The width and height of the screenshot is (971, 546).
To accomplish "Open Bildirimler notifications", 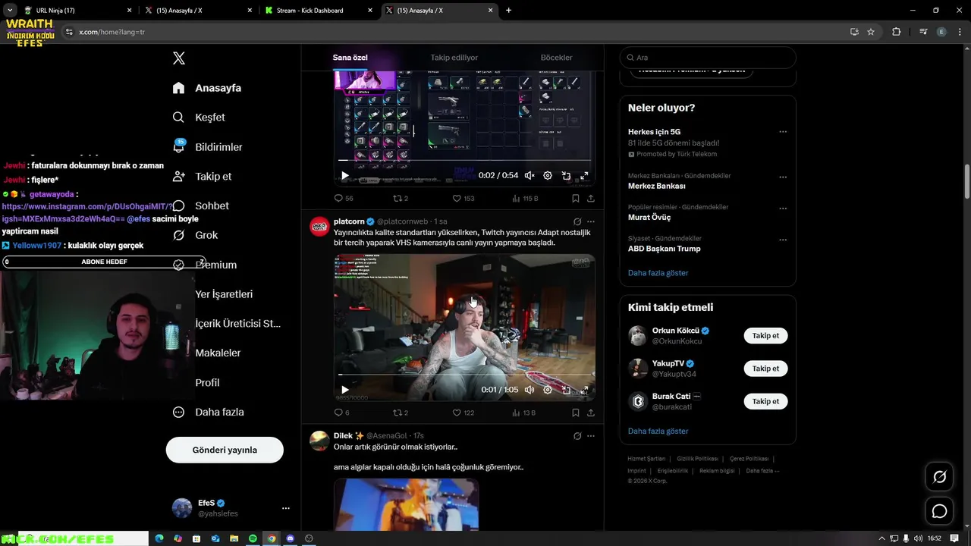I will coord(207,147).
